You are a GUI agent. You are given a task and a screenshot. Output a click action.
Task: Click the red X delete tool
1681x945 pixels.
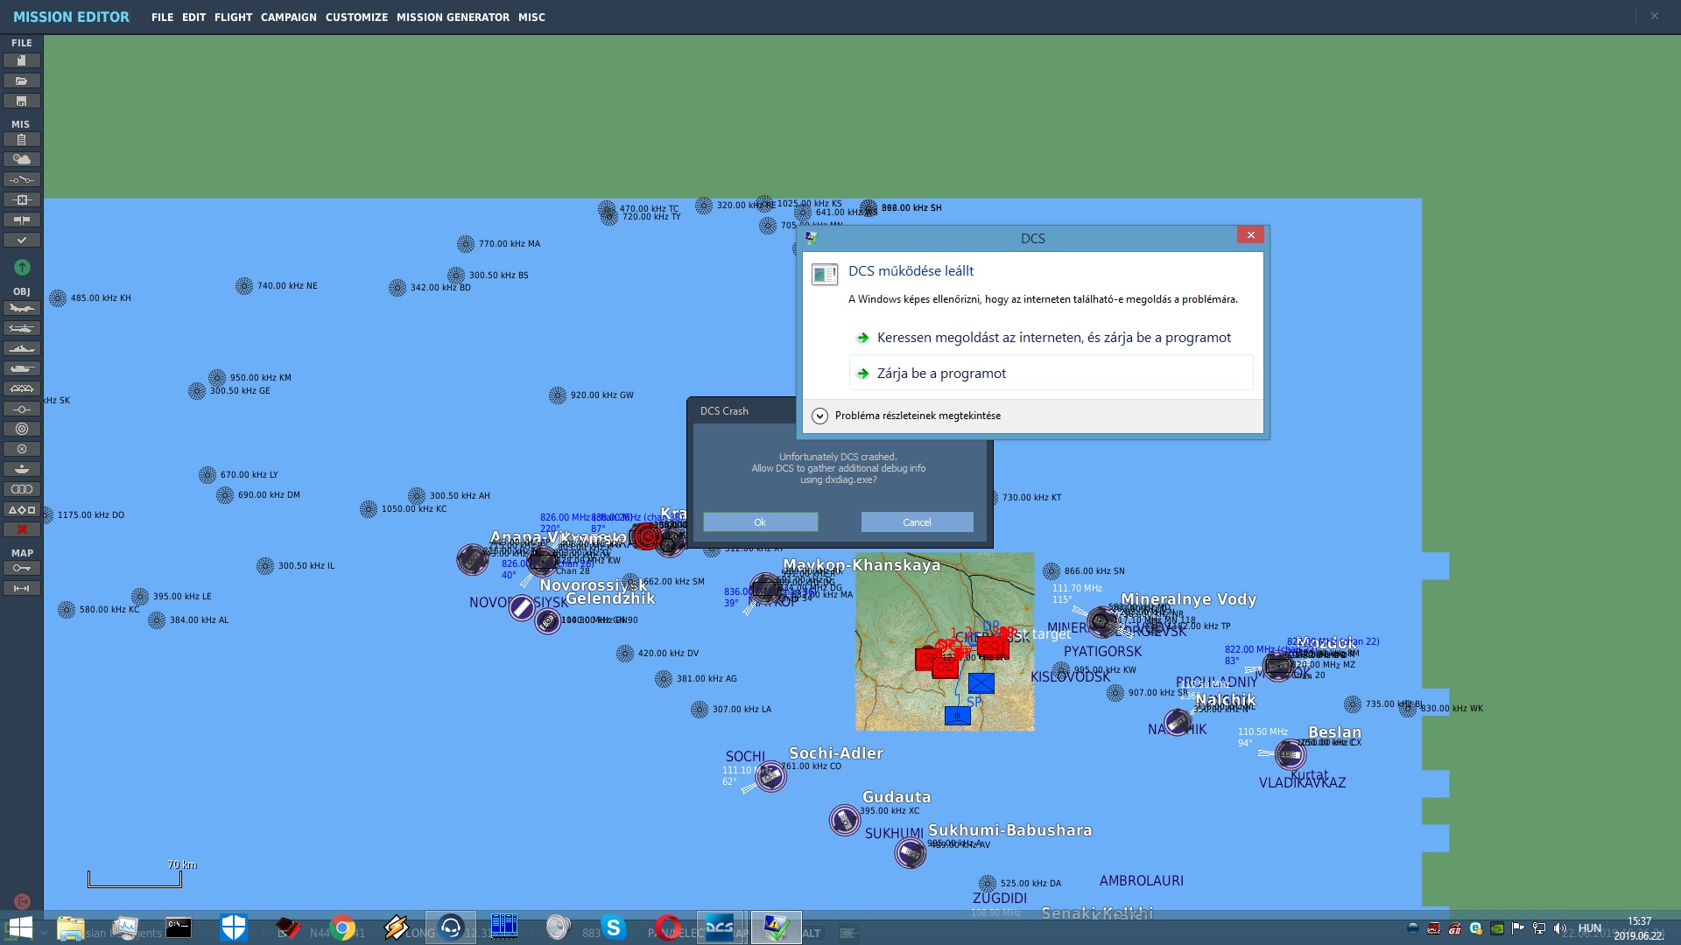pyautogui.click(x=22, y=529)
